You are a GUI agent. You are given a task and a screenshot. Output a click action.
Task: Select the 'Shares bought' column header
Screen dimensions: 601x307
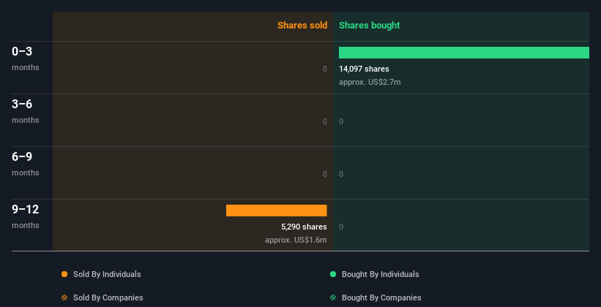370,26
